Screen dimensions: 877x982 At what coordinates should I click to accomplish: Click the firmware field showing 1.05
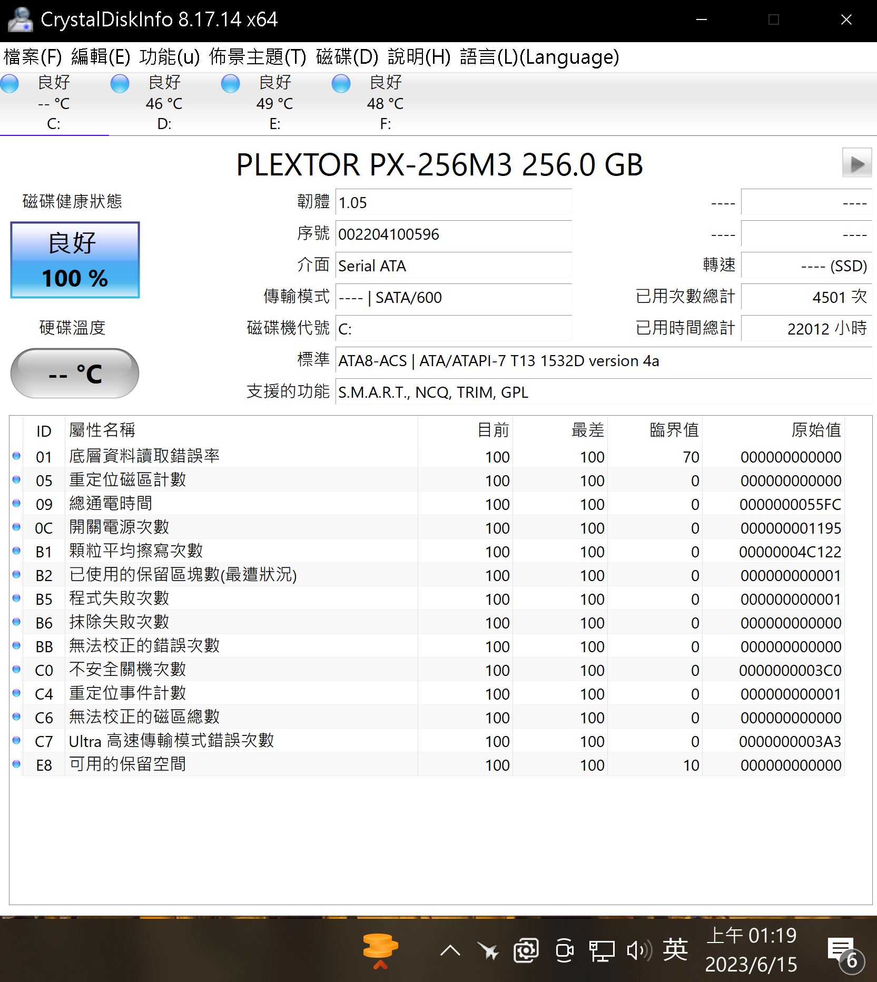click(x=454, y=202)
